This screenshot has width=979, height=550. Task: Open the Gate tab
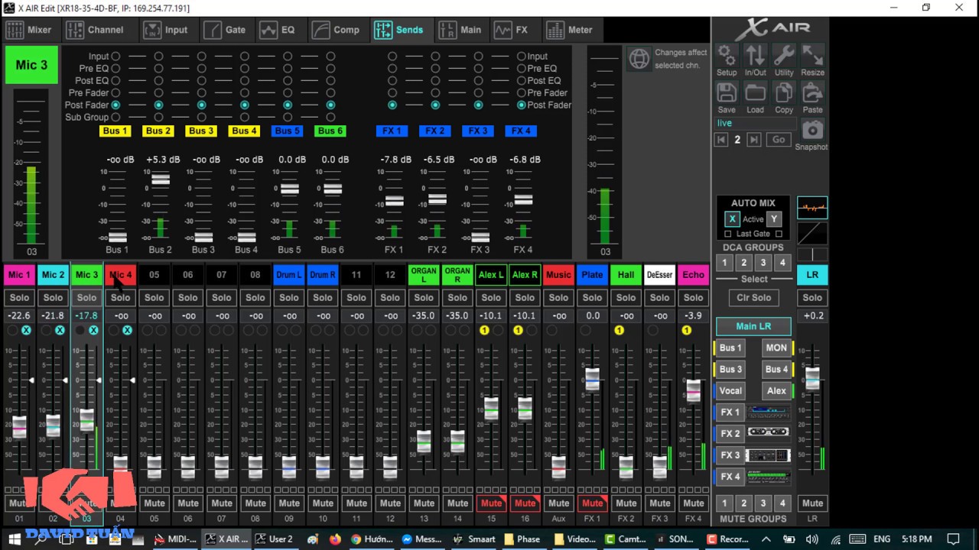coord(225,30)
